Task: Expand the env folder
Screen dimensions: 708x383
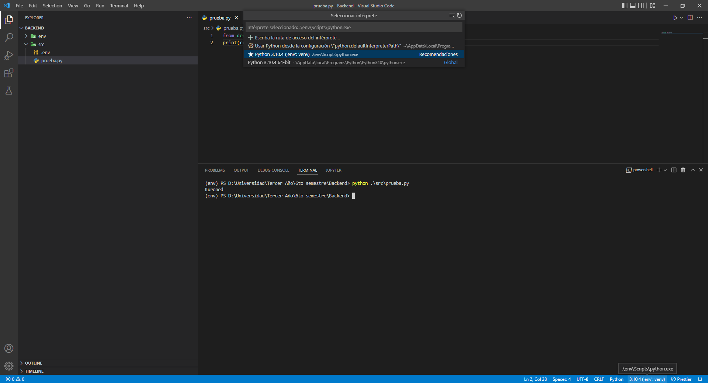Action: (108, 36)
